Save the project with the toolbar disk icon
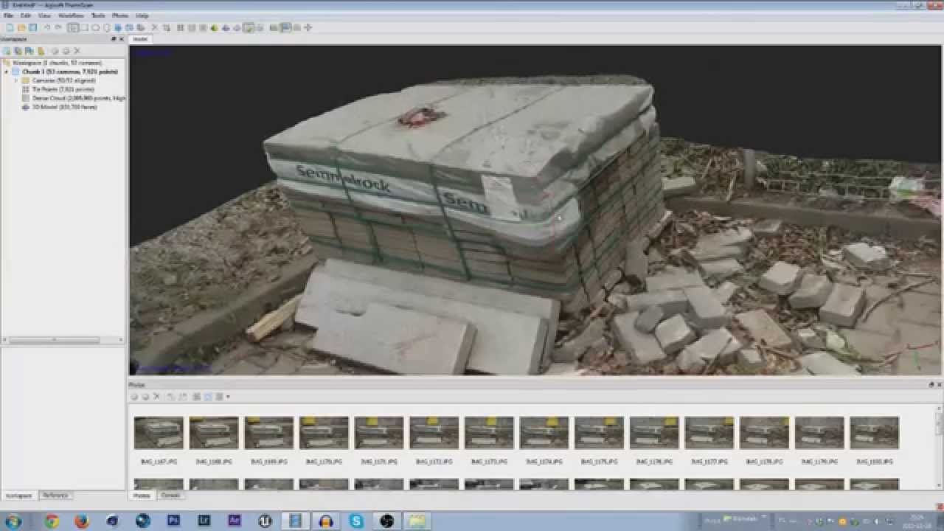The image size is (944, 531). [32, 28]
